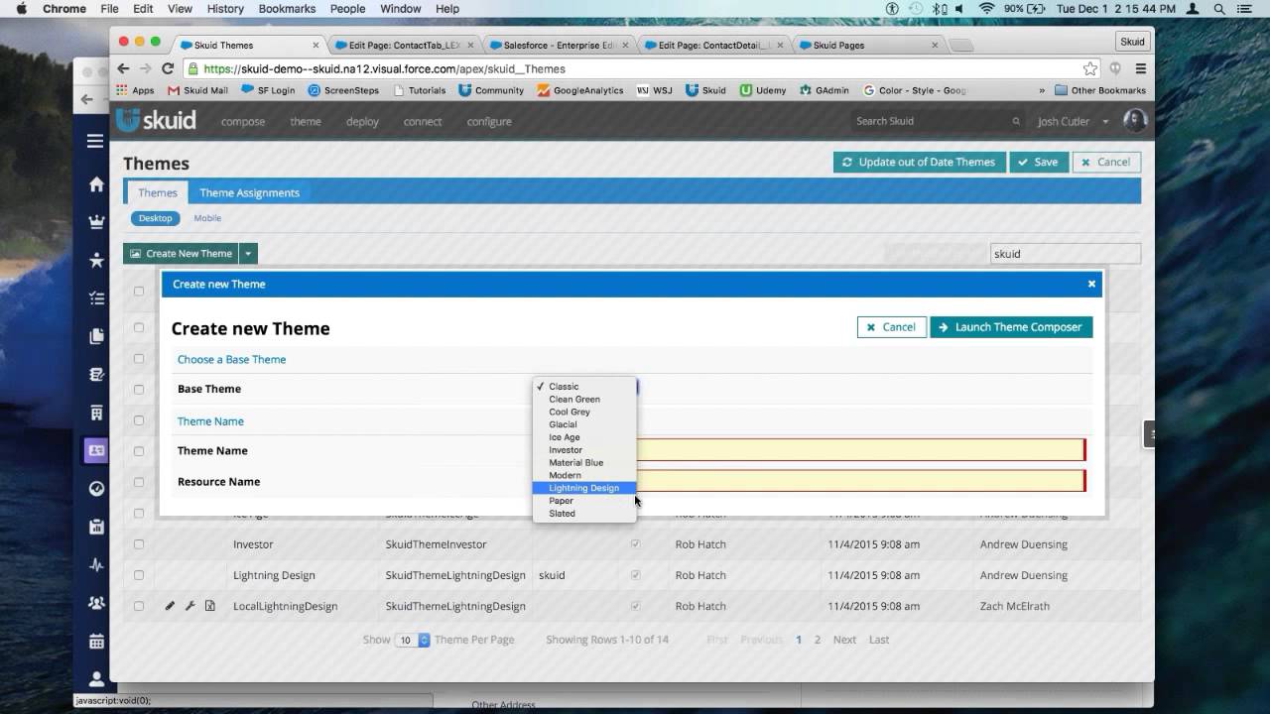The width and height of the screenshot is (1270, 714).
Task: Open the gauge dashboard icon in sidebar
Action: coord(96,488)
